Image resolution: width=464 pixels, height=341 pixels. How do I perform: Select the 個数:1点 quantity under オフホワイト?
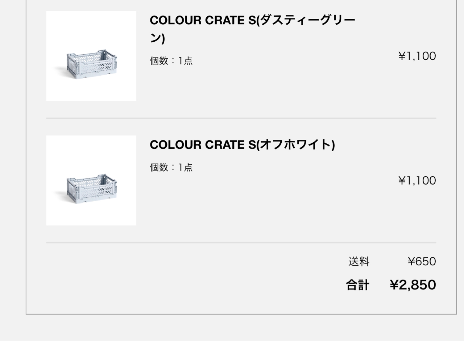171,167
